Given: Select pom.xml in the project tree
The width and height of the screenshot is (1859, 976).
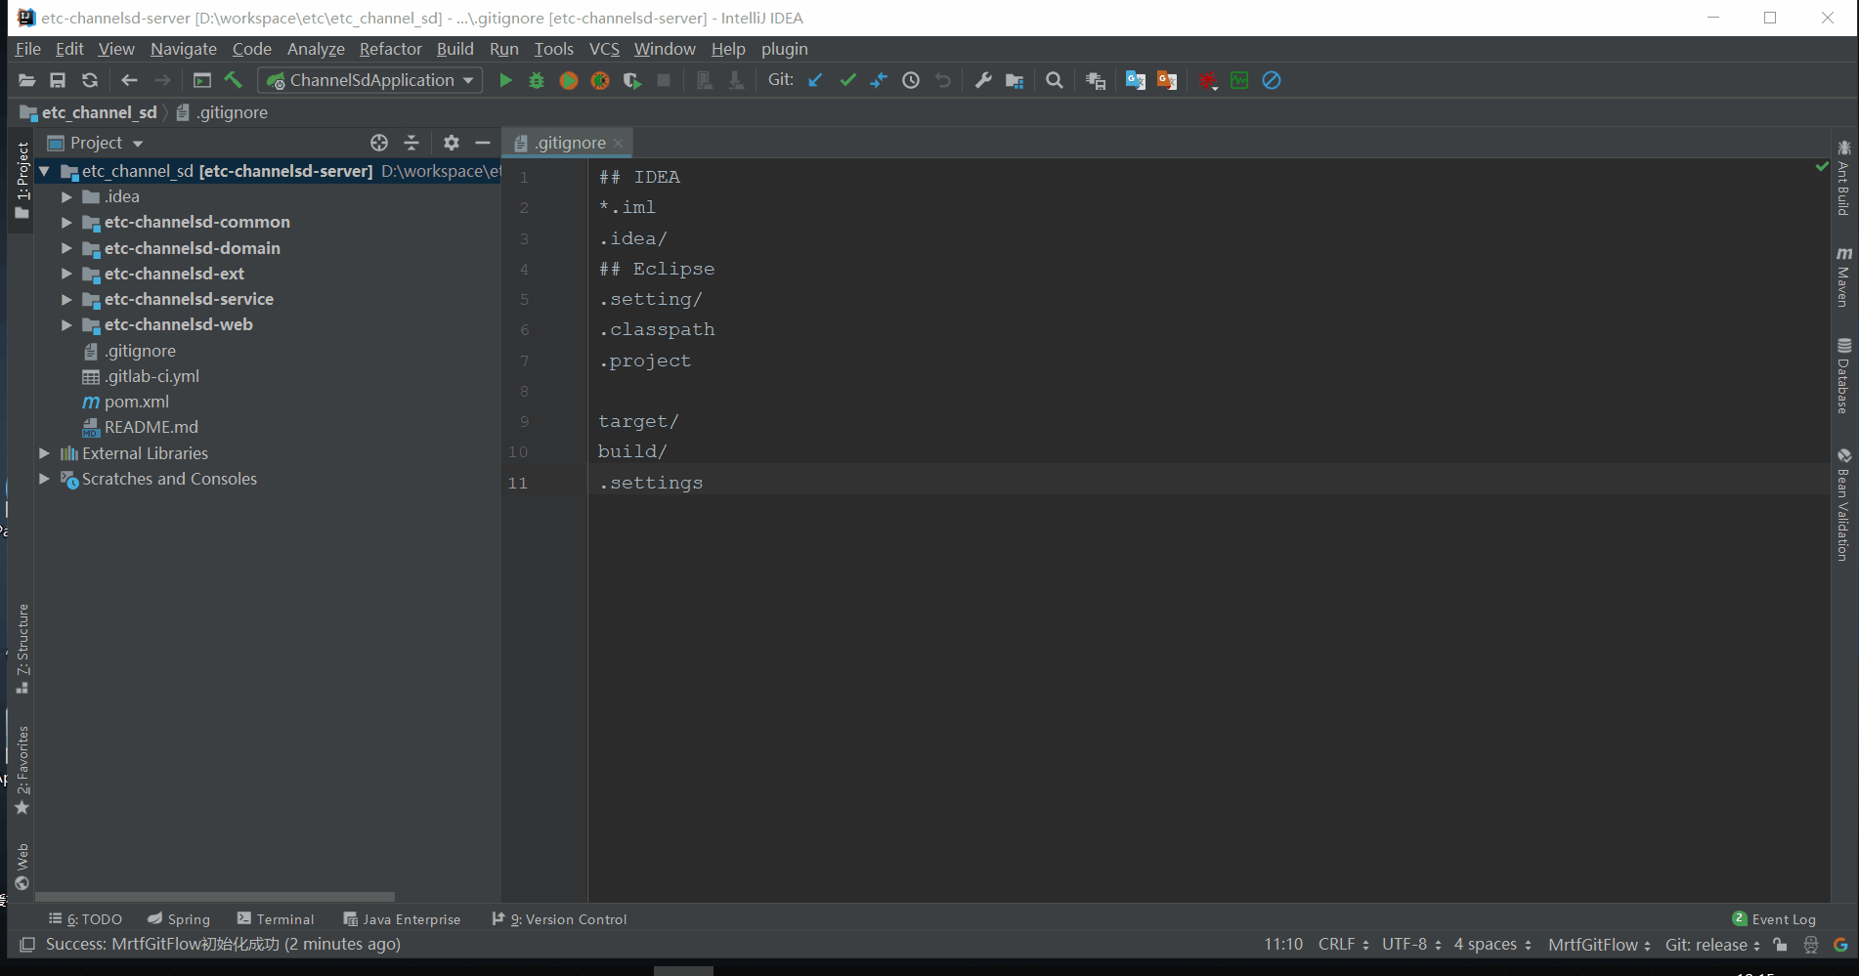Looking at the screenshot, I should [137, 402].
